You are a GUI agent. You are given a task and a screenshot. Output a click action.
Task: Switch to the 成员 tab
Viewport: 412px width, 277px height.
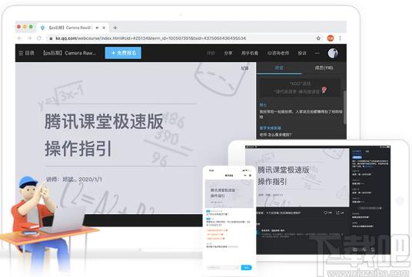324,68
